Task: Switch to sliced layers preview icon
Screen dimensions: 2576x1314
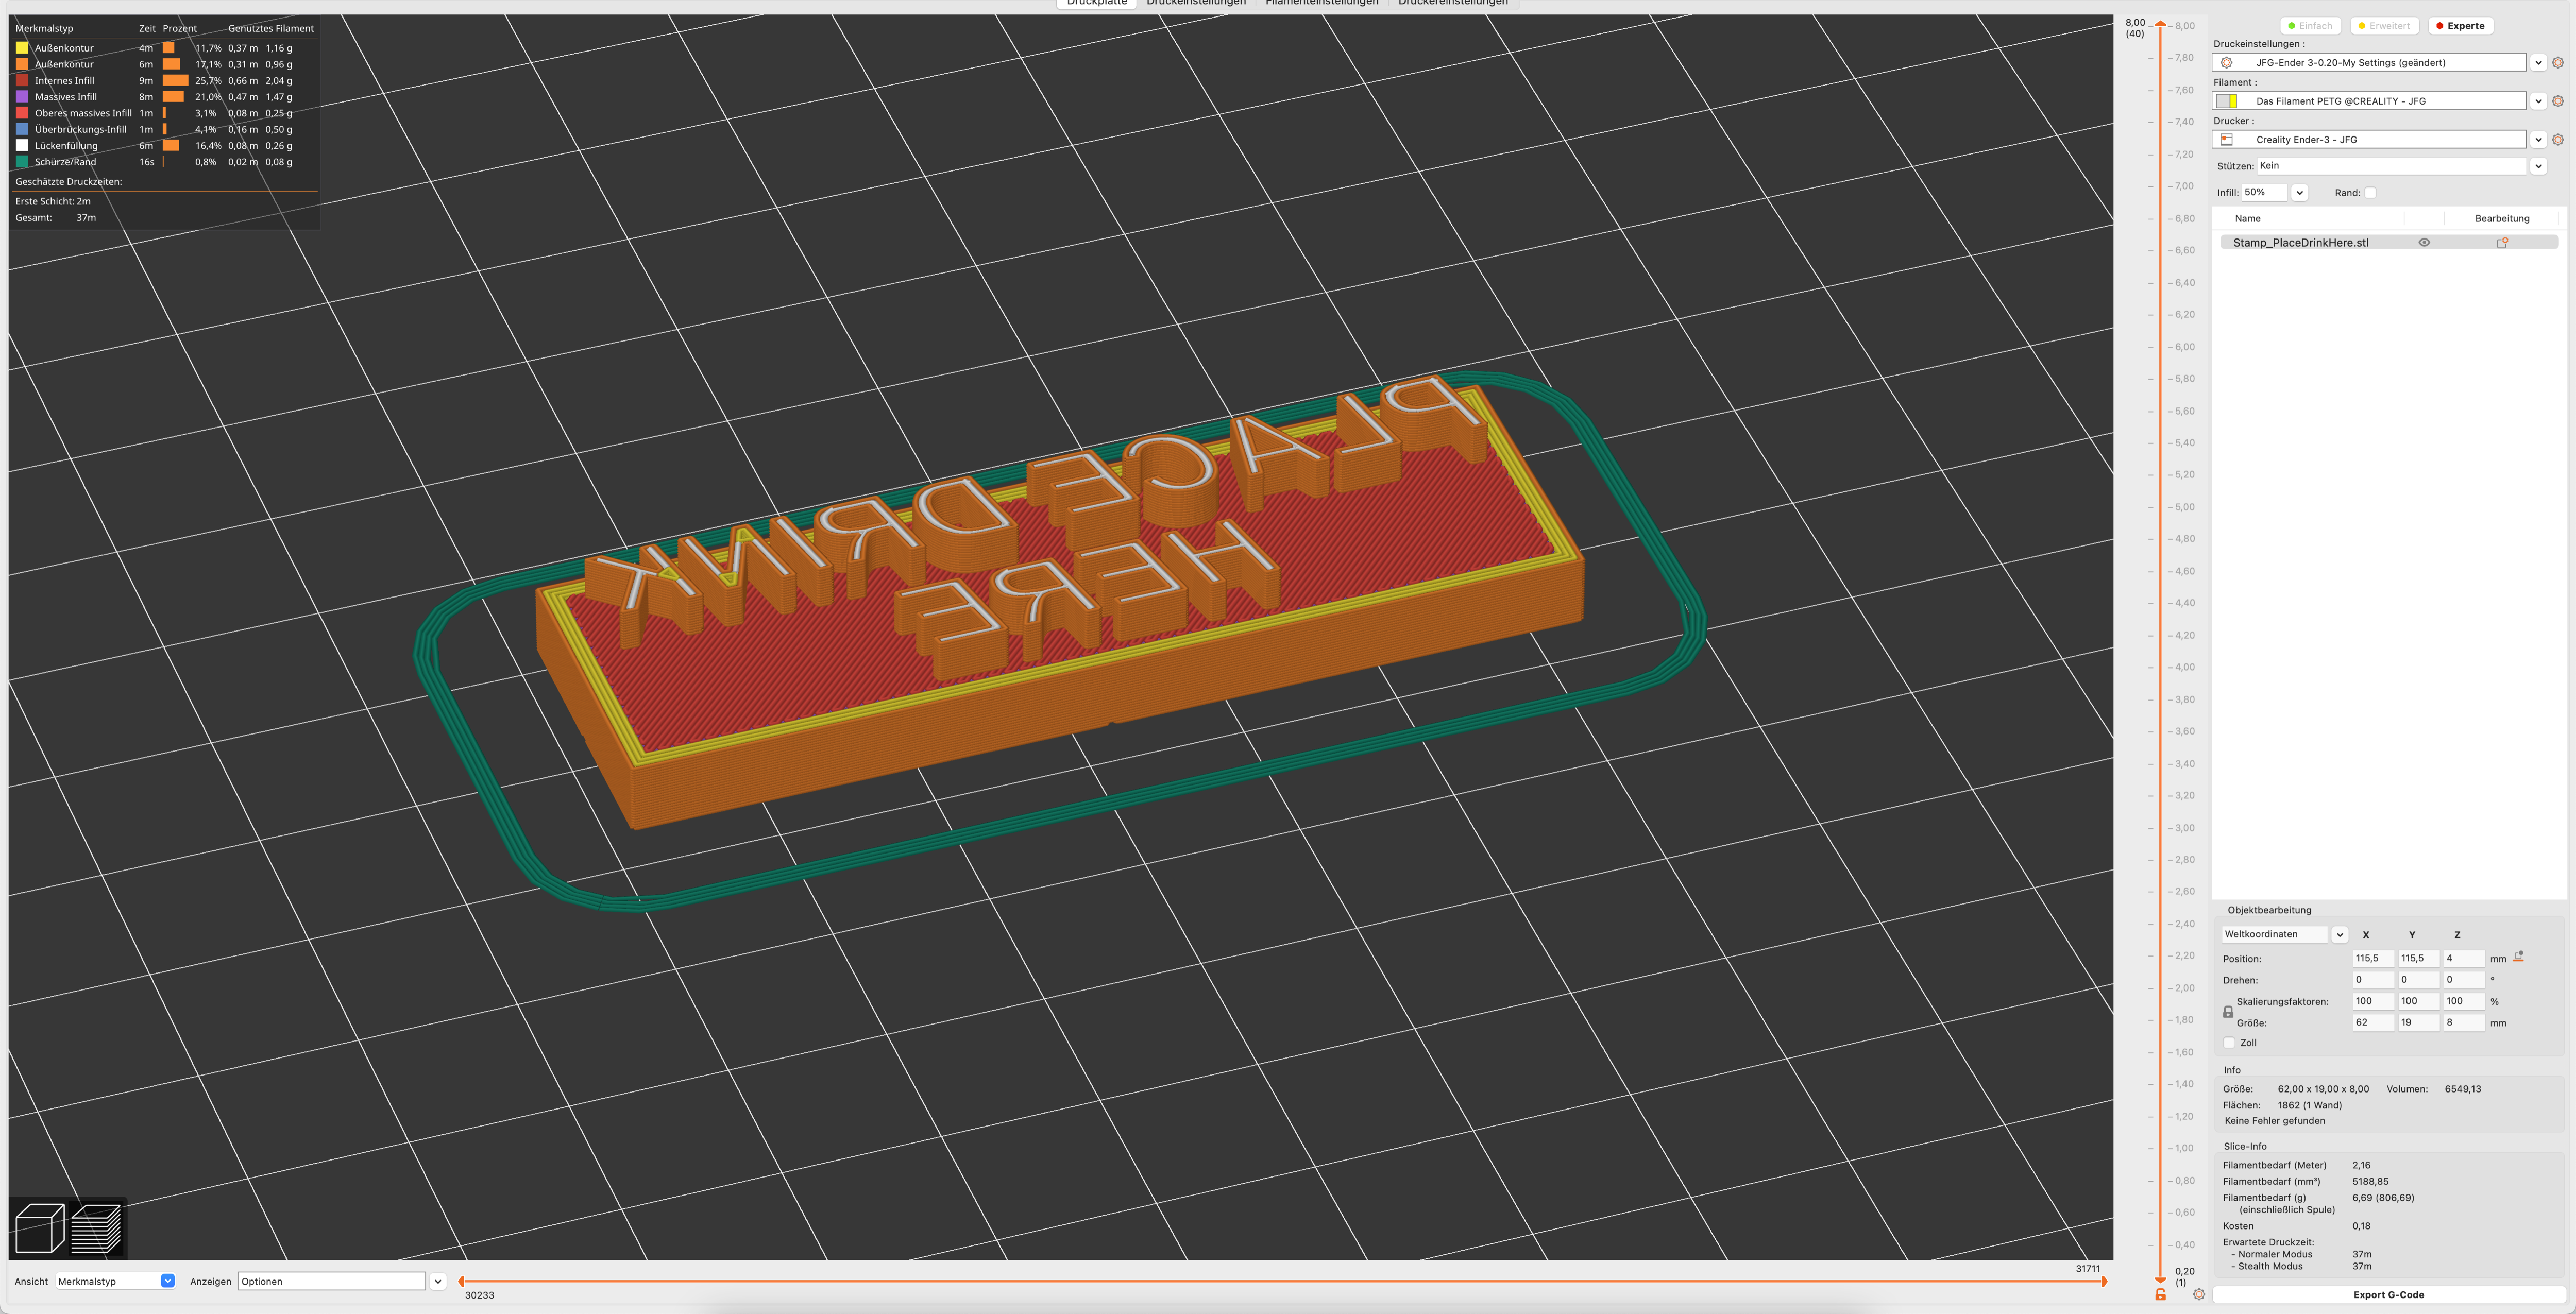Action: coord(97,1228)
